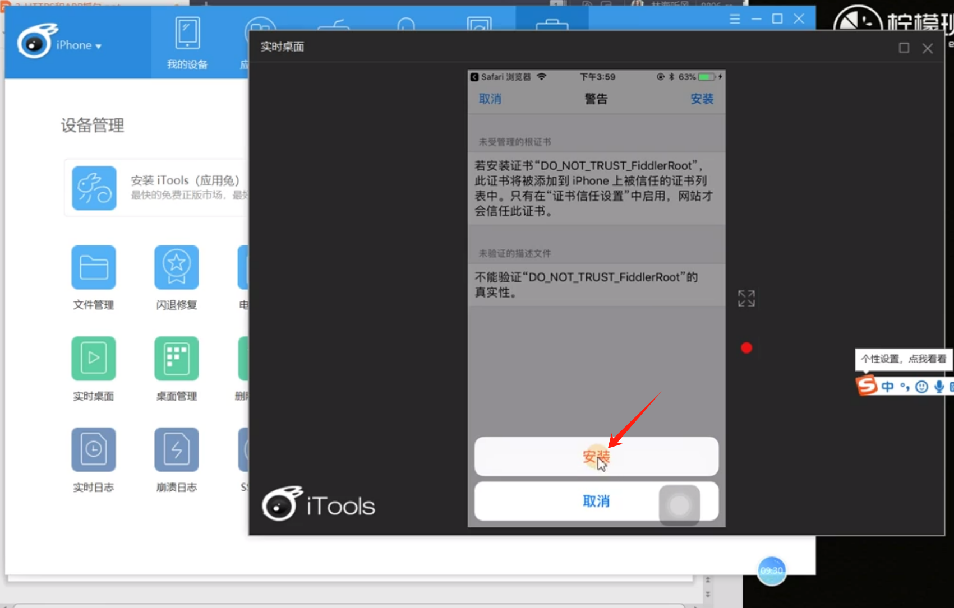Toggle Sogou punctuation mode icon
This screenshot has height=608, width=954.
[x=905, y=387]
